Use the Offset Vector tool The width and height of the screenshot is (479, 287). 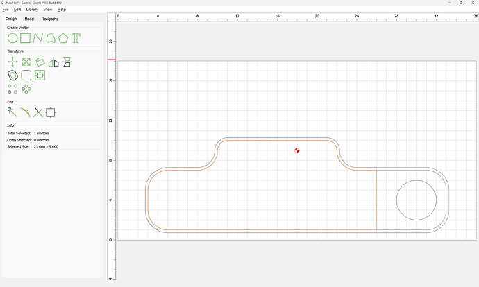click(x=12, y=76)
